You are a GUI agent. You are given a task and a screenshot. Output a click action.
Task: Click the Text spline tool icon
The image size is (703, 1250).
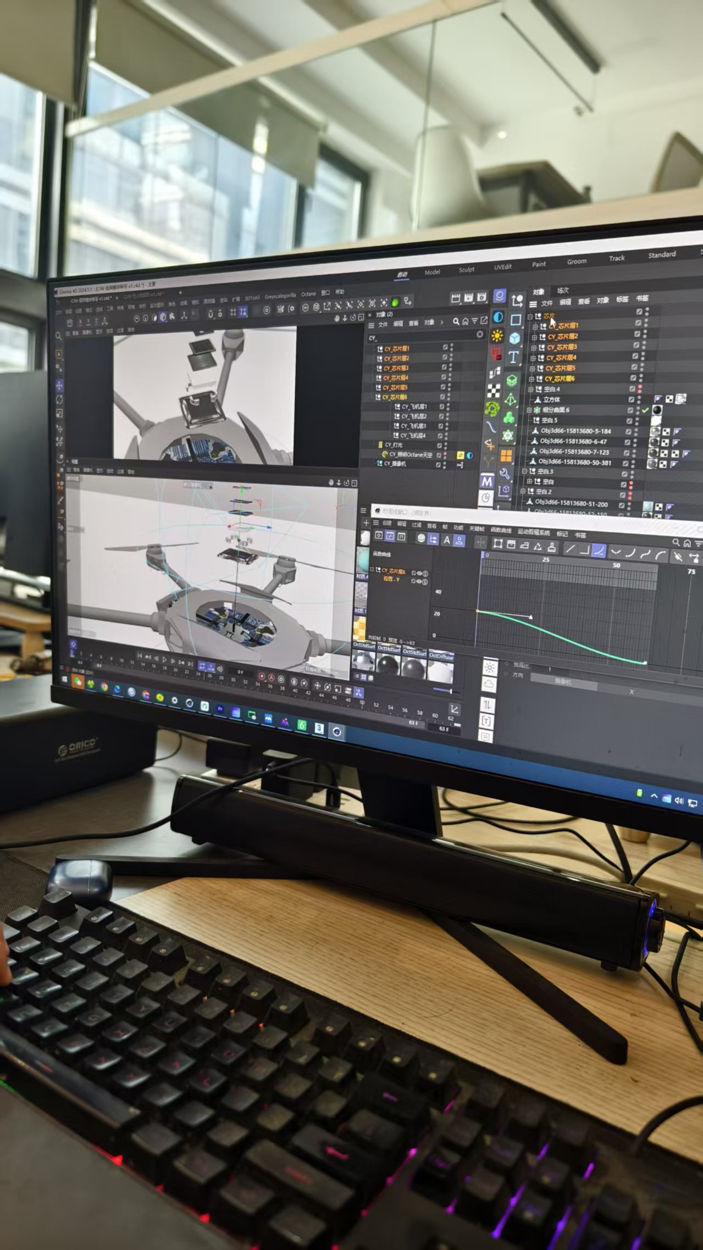(513, 357)
